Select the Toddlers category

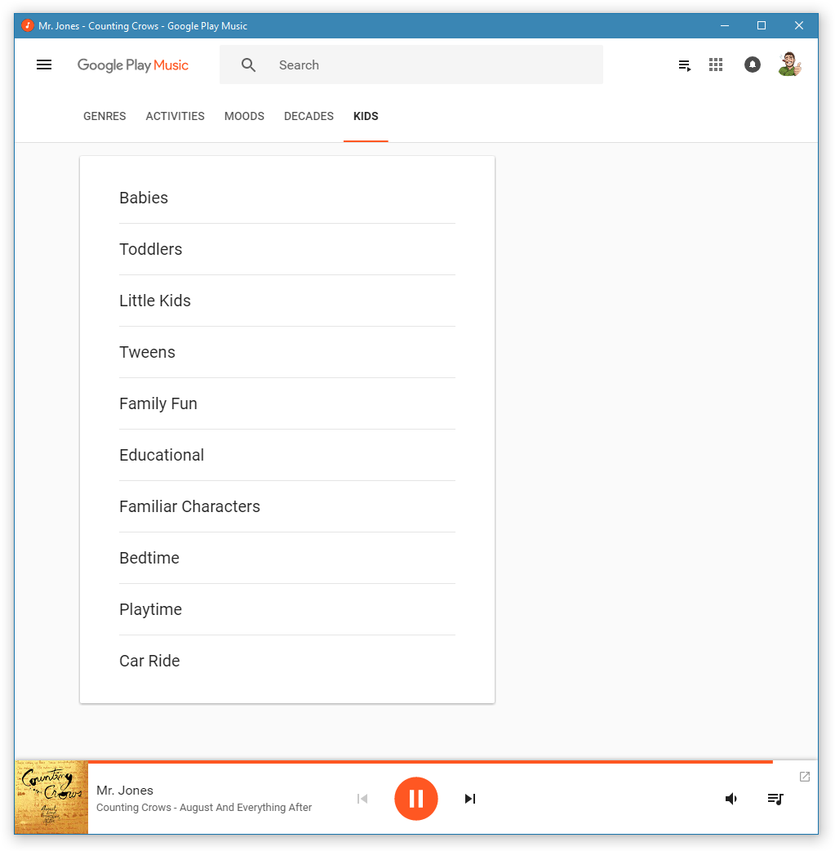tap(151, 249)
